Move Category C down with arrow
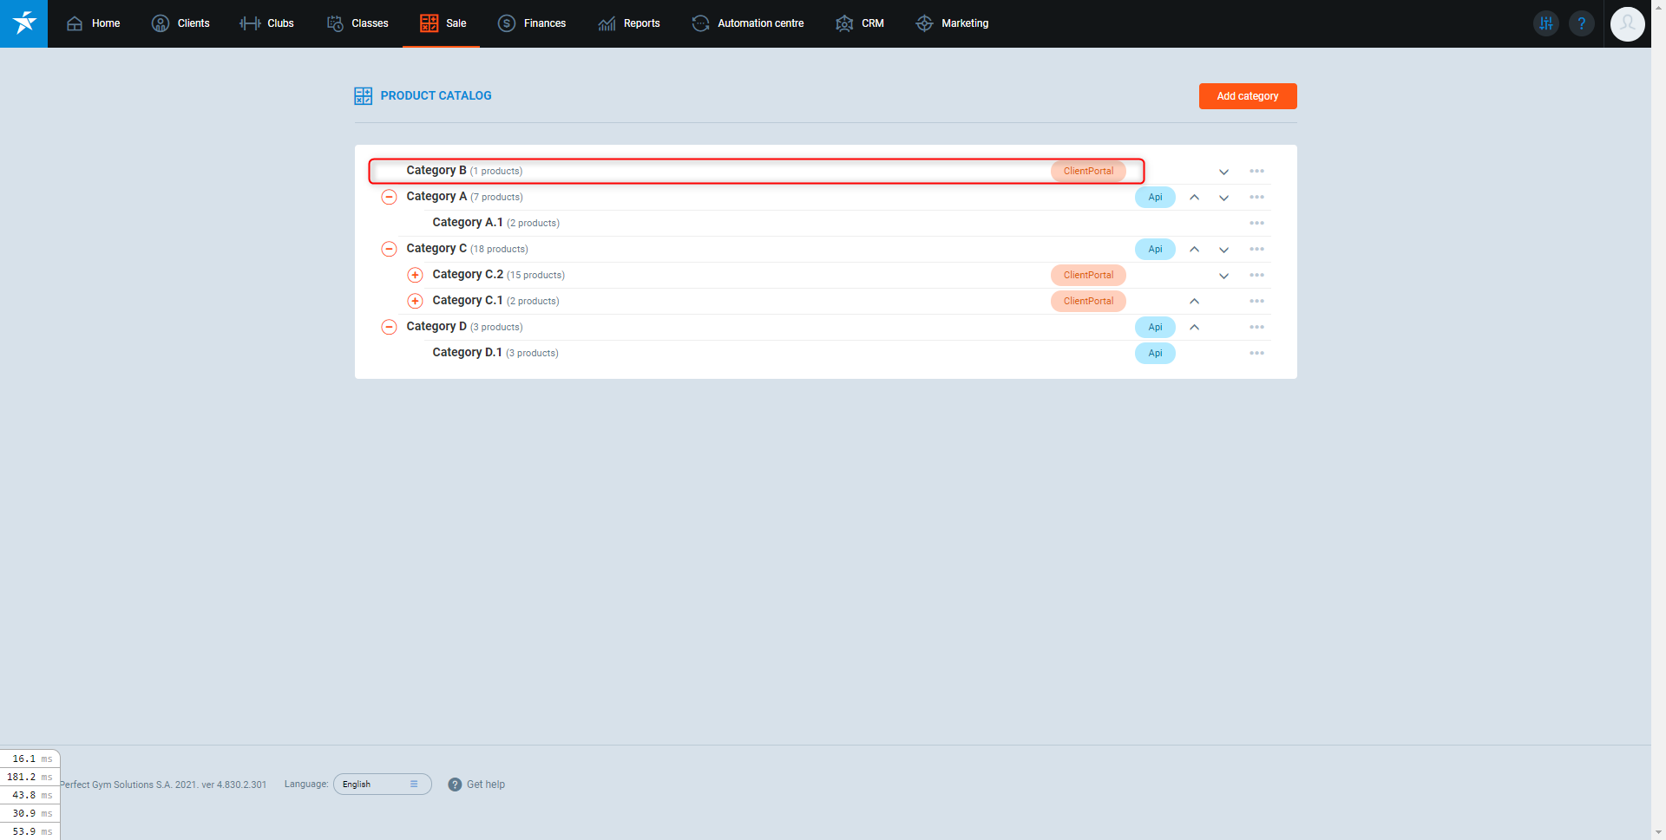 coord(1223,250)
